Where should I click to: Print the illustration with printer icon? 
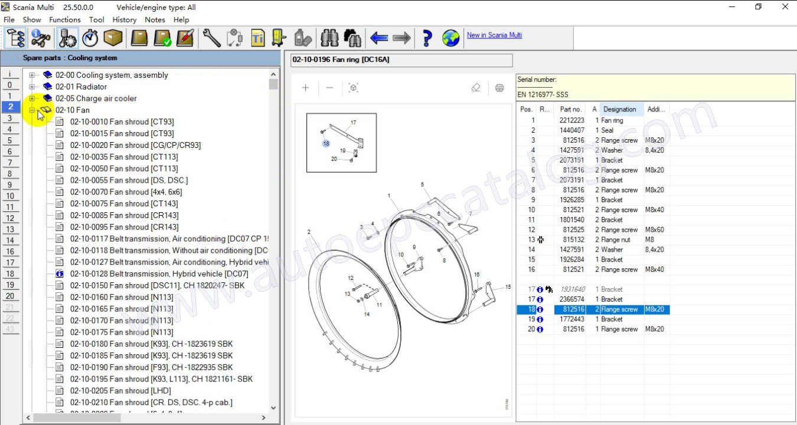(499, 88)
